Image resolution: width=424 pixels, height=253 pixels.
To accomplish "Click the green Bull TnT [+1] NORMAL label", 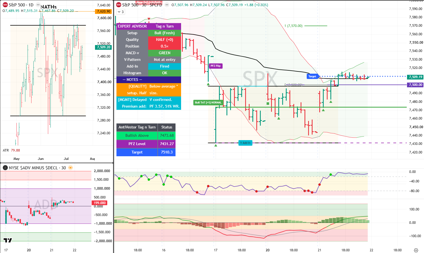I will 208,103.
